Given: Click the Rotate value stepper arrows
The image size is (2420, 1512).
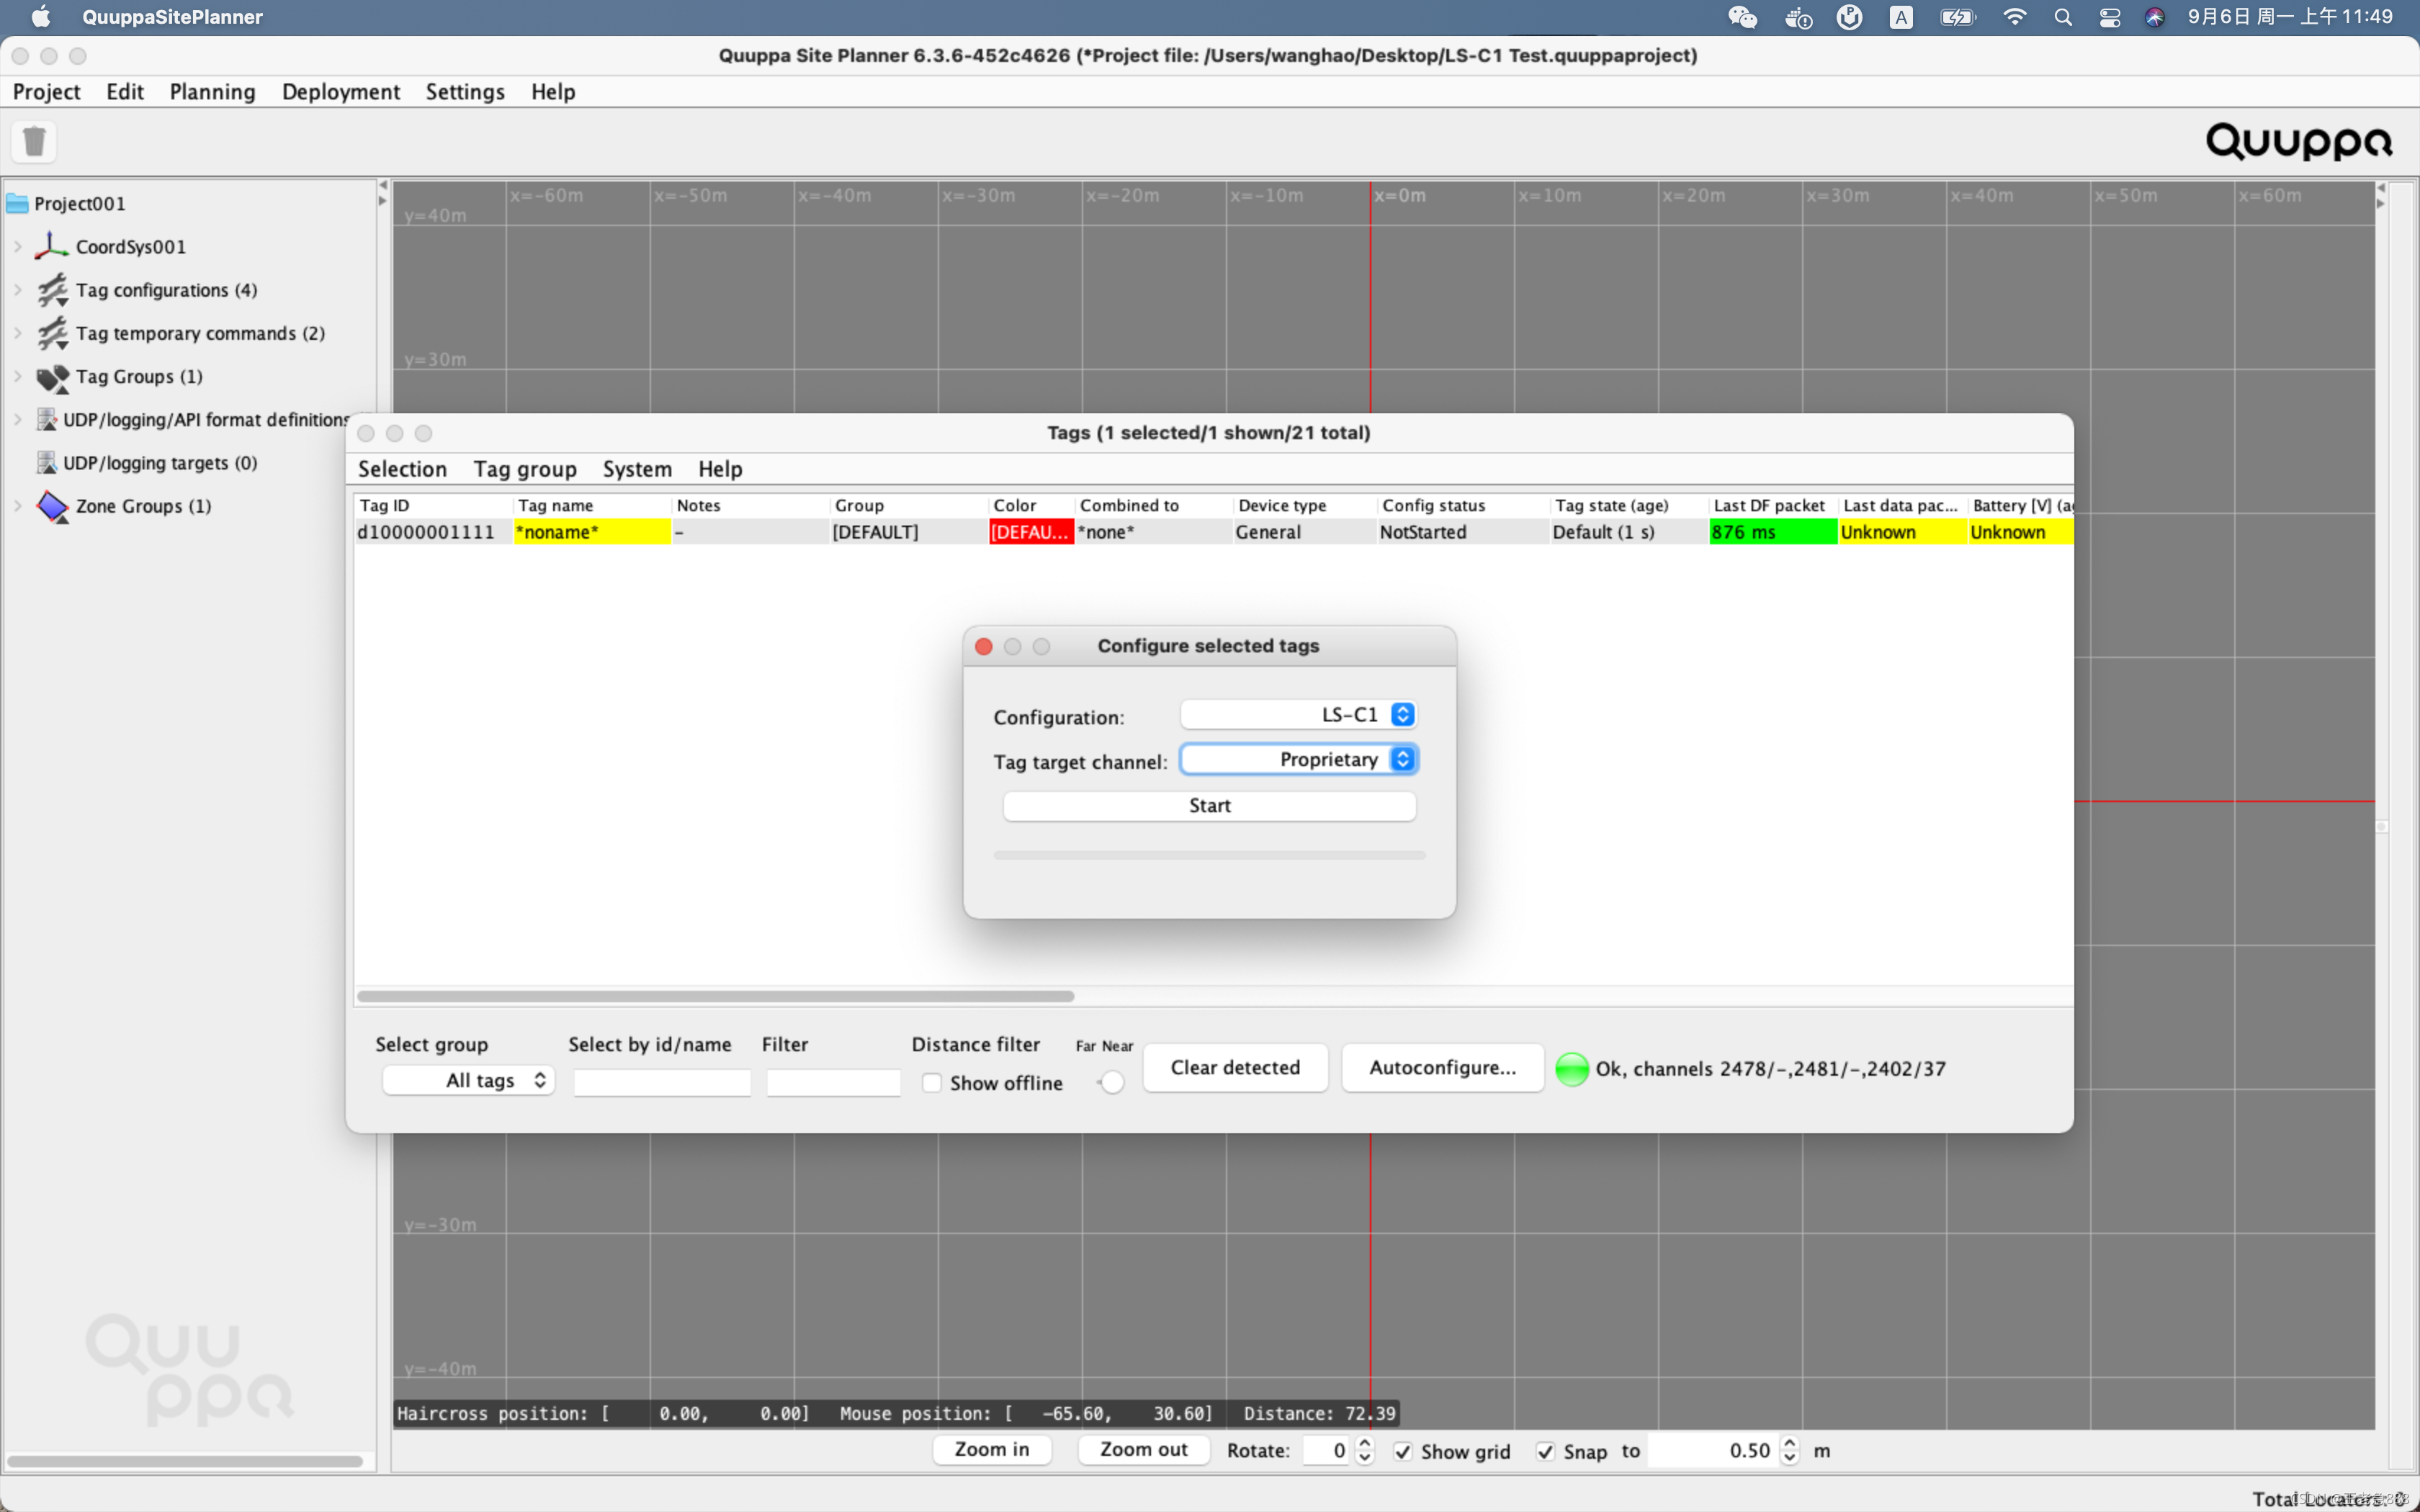Looking at the screenshot, I should (1364, 1451).
